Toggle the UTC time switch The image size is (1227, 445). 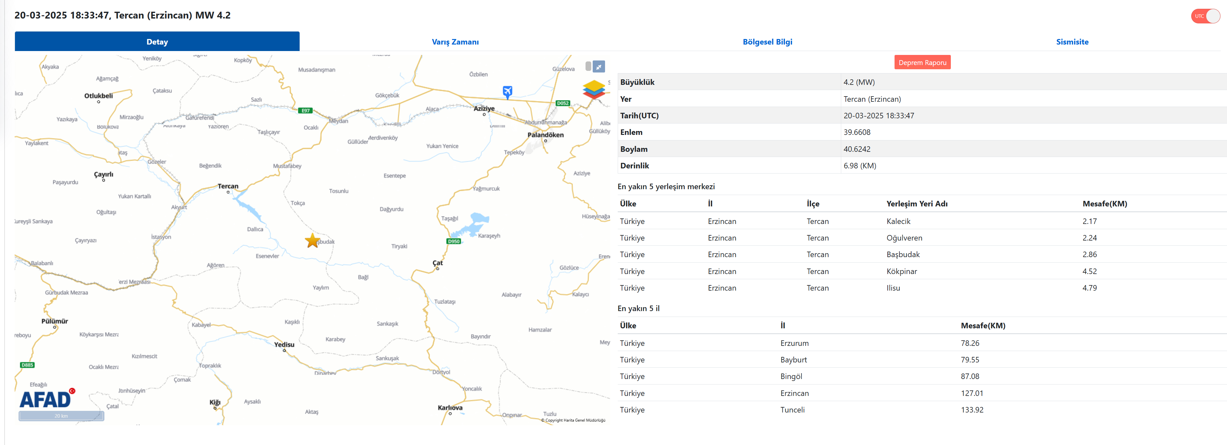coord(1205,16)
